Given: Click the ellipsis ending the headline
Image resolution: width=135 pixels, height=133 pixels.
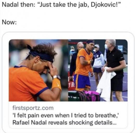Looking at the screenshot, I should point(114,124).
